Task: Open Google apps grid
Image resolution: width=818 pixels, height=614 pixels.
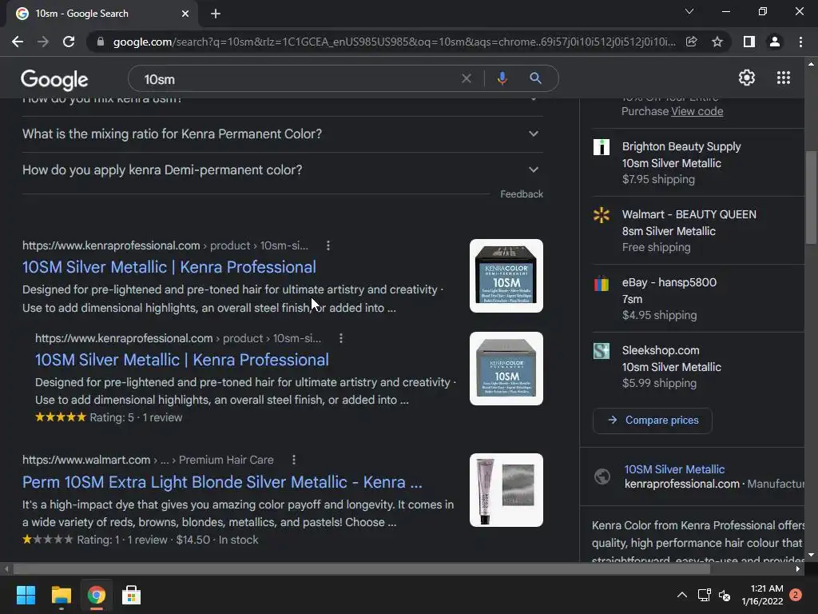Action: [783, 78]
